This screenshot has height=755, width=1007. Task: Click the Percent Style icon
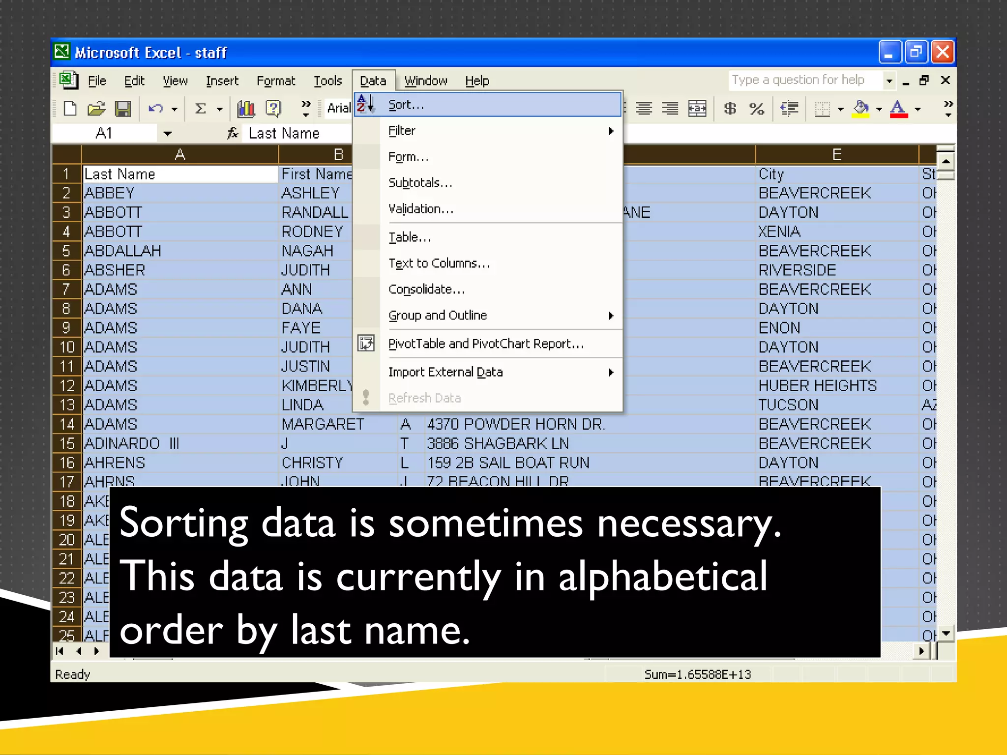click(757, 109)
